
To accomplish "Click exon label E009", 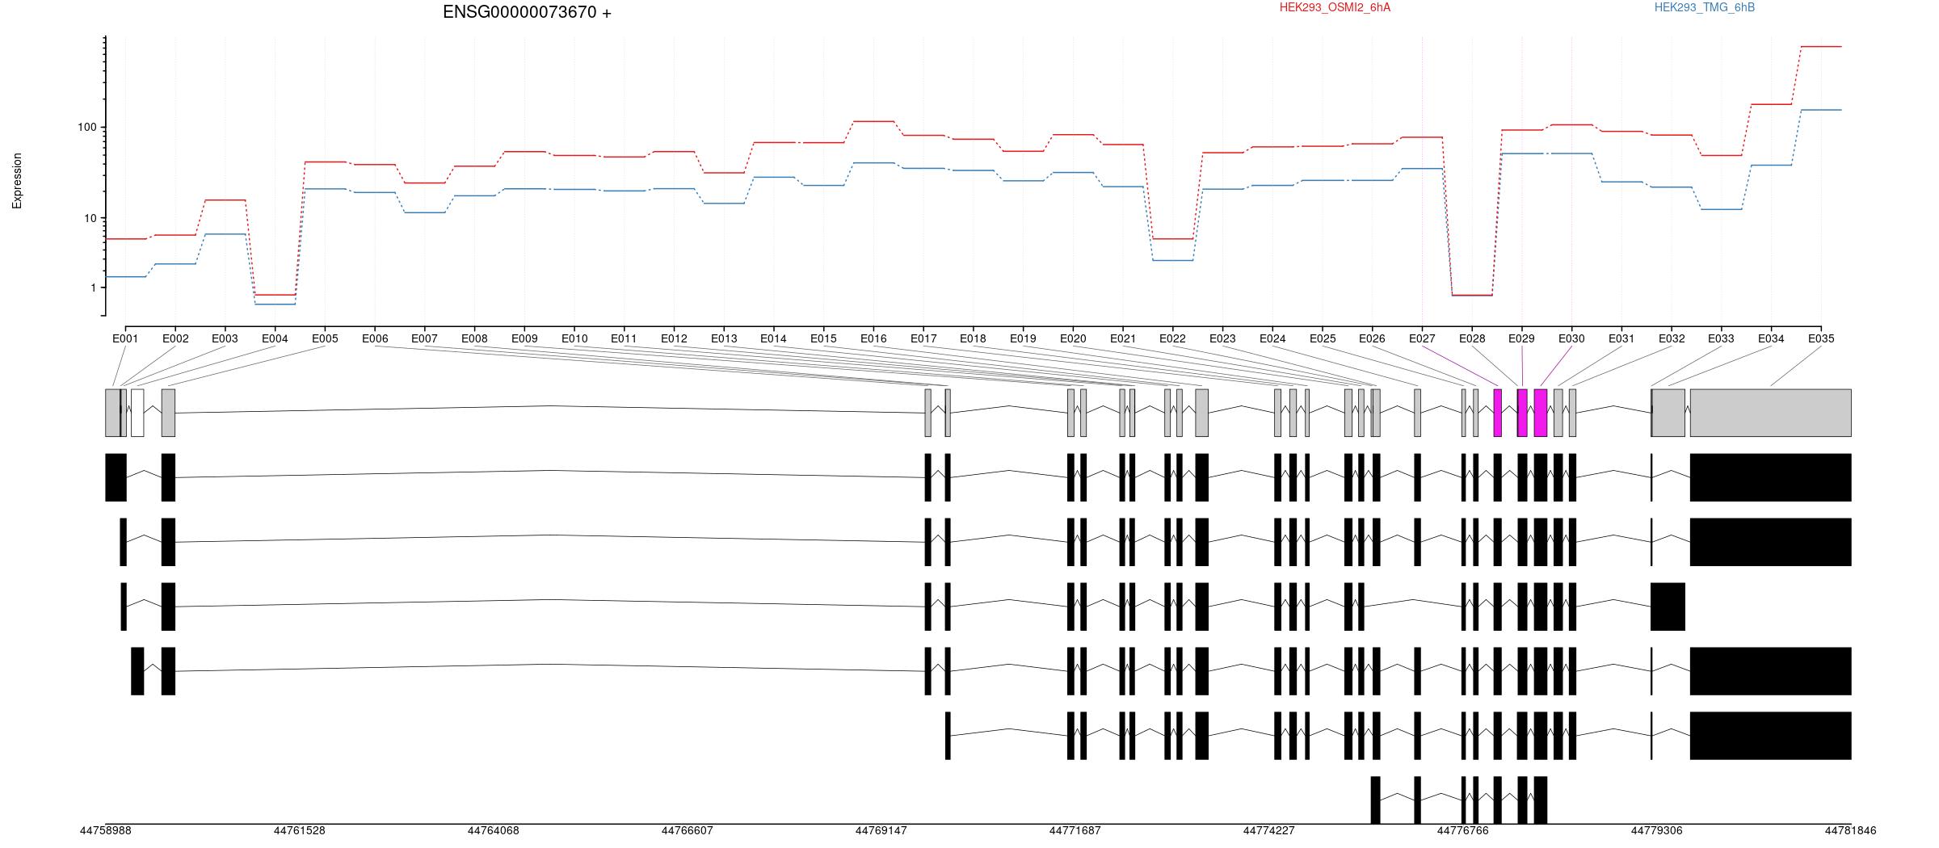I will [524, 338].
